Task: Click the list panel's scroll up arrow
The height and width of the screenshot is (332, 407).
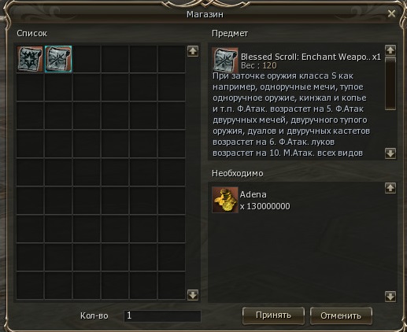Action: [x=193, y=51]
